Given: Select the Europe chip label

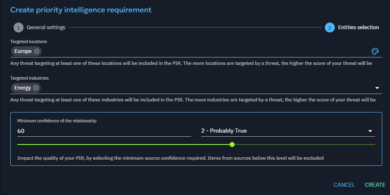Looking at the screenshot, I should tap(23, 51).
